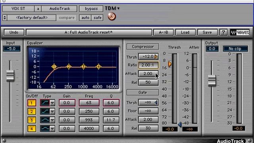Viewport: 254px width, 143px height.
Task: Toggle EQ band 2 on/off
Action: point(32,112)
